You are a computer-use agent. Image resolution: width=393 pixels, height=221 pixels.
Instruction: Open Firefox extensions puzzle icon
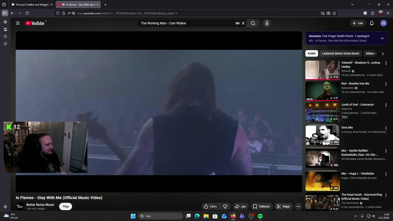coord(373,13)
